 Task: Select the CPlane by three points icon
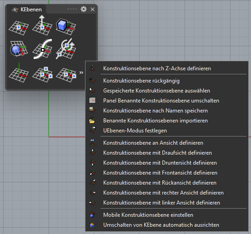(42, 74)
